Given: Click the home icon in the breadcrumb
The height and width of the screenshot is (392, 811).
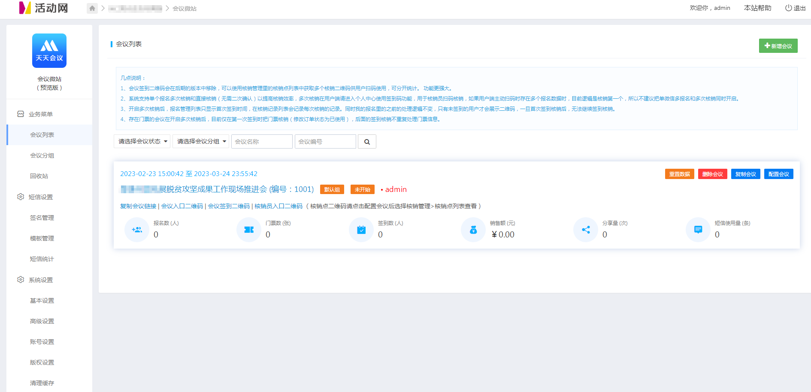Looking at the screenshot, I should pyautogui.click(x=92, y=8).
